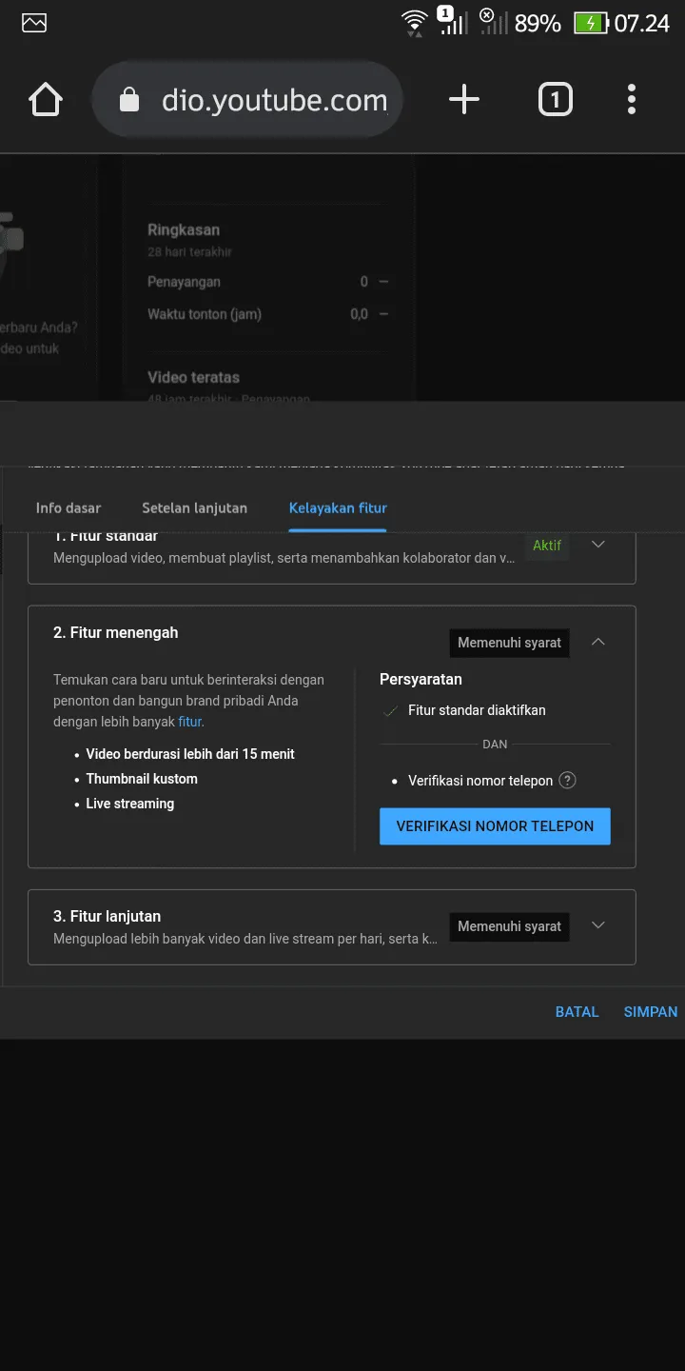Image resolution: width=685 pixels, height=1371 pixels.
Task: Open the blue fitur link
Action: (x=189, y=722)
